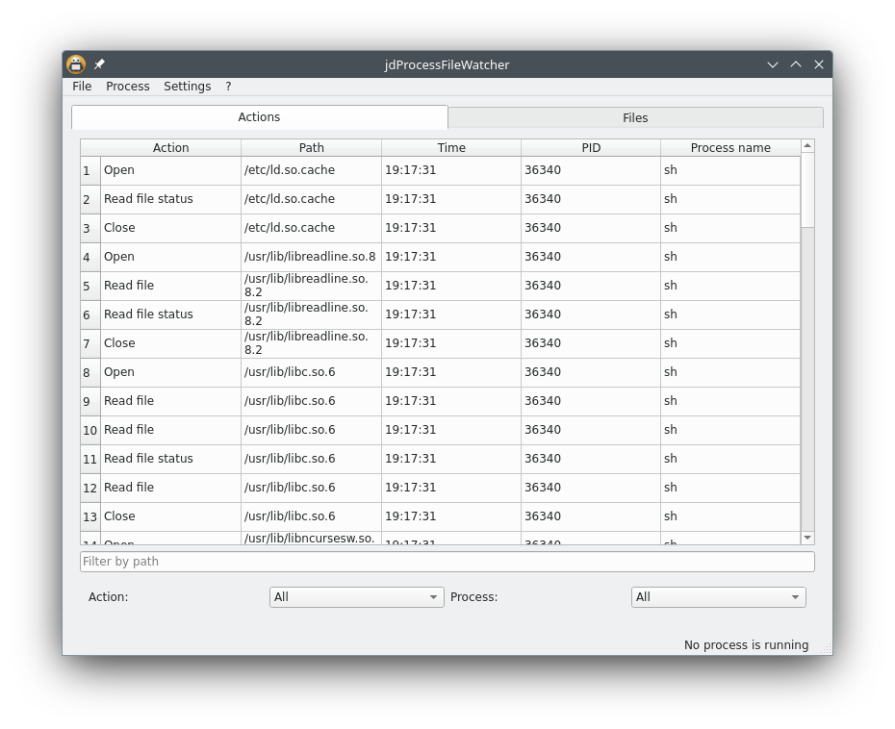
Task: Click the Open action in row 8
Action: 170,372
